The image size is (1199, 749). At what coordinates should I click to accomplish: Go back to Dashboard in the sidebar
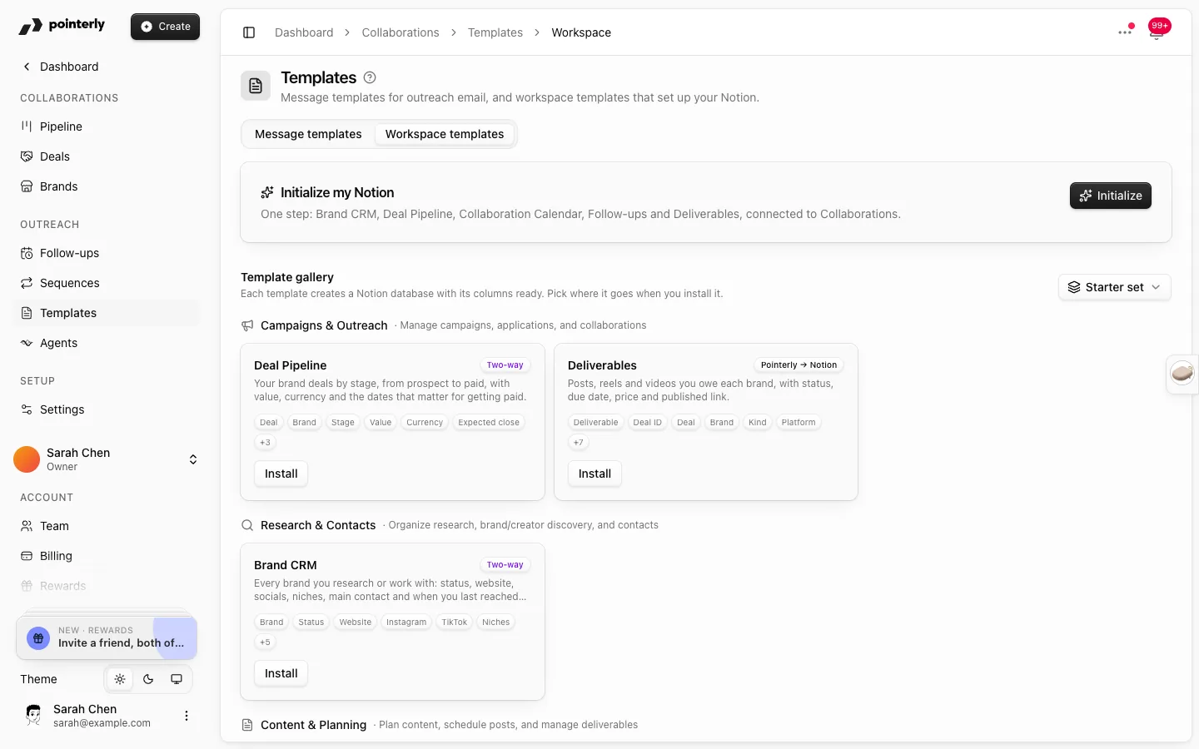107,67
